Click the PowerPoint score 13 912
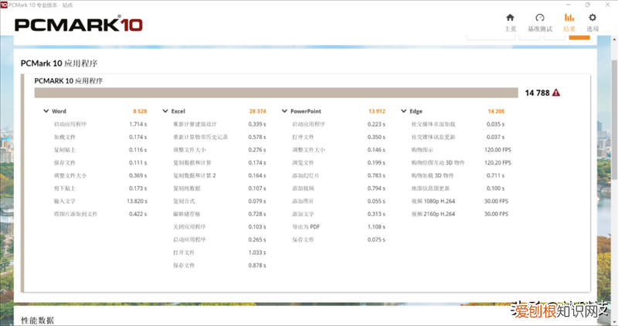Screen dimensions: 618x326 pos(376,111)
